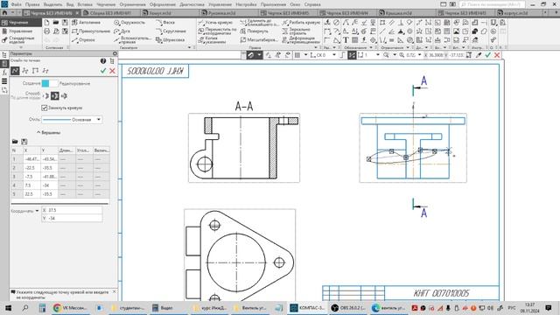560x315 pixels.
Task: Open the Файл menu
Action: pos(16,4)
